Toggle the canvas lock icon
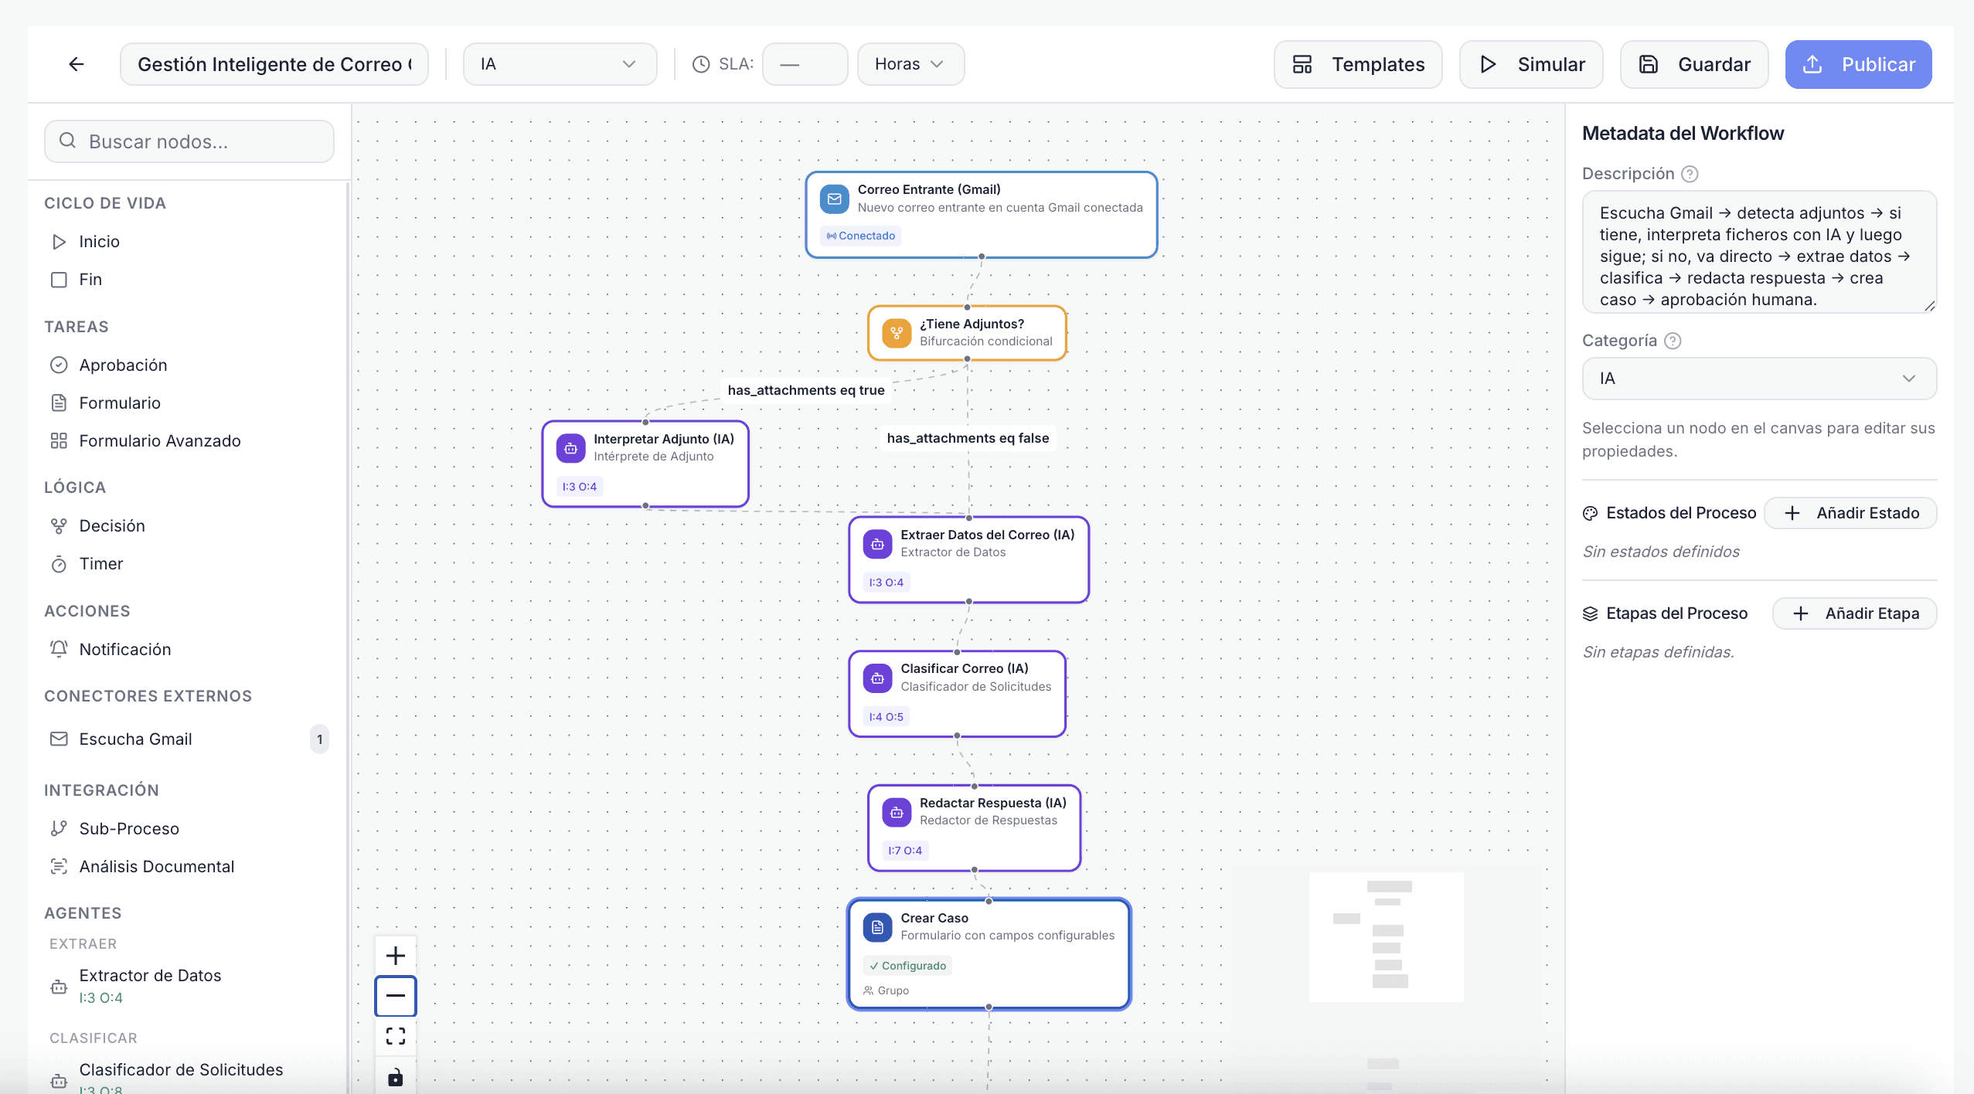The image size is (1974, 1094). point(395,1077)
